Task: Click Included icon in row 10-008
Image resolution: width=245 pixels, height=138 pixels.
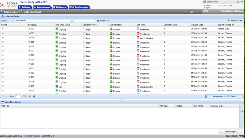Action: tap(111, 55)
